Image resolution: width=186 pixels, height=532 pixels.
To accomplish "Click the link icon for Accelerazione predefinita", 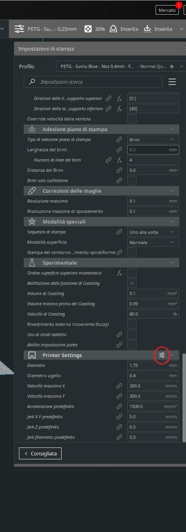I will point(119,406).
